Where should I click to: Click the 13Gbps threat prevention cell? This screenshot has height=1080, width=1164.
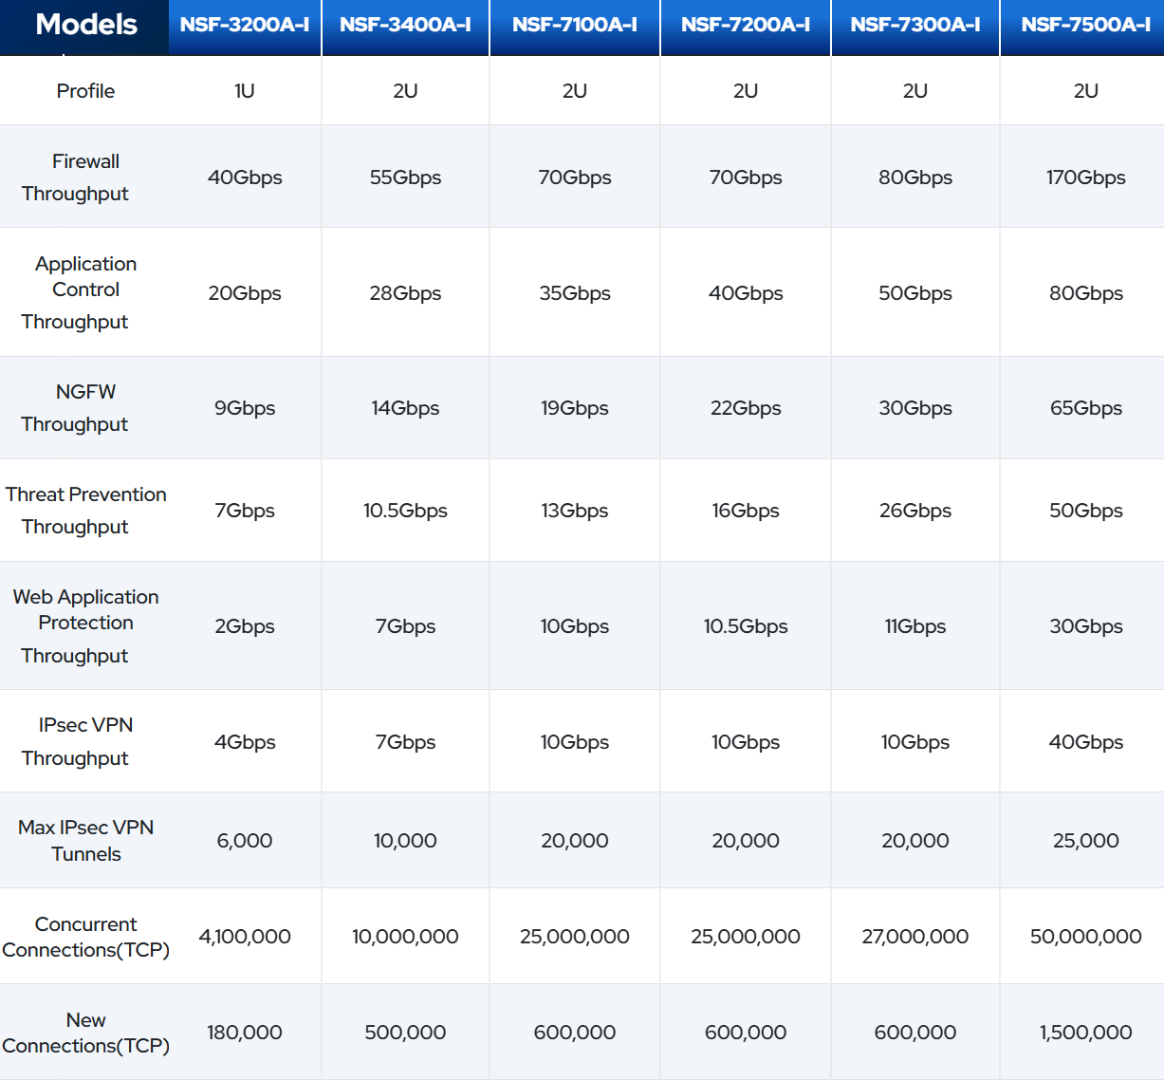[x=575, y=511]
